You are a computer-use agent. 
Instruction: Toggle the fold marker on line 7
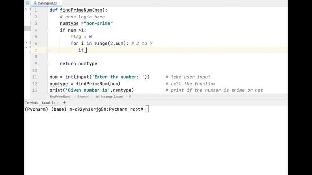click(48, 50)
